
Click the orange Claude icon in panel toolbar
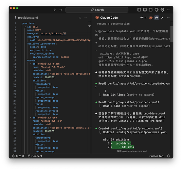(151, 18)
